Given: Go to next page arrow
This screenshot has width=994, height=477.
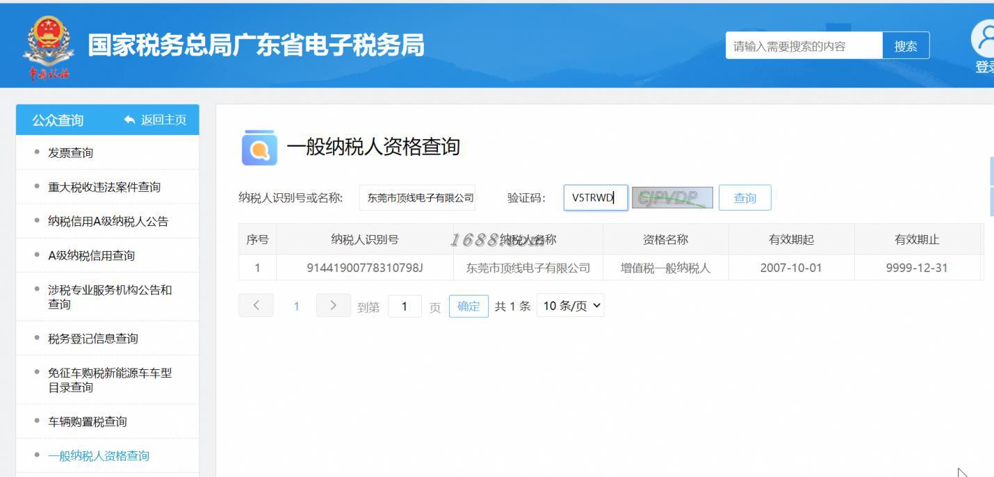Looking at the screenshot, I should [x=334, y=305].
